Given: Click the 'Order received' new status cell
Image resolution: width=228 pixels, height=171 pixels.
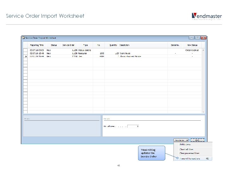Looking at the screenshot, I should 192,50.
